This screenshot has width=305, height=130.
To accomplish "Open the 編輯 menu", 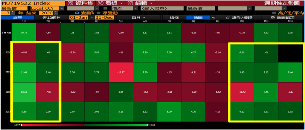I will [x=140, y=3].
